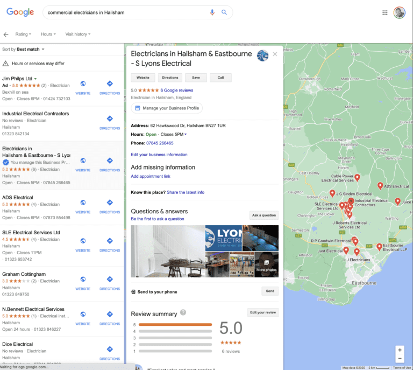Open the Google account avatar
Viewport: 413px width, 370px height.
[399, 12]
